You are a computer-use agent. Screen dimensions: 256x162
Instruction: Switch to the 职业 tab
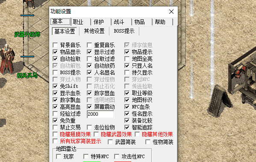pyautogui.click(x=81, y=22)
